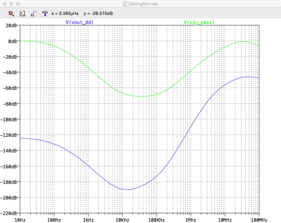Open the hammer control panel icon
Screen dimensions: 281x223
point(45,14)
